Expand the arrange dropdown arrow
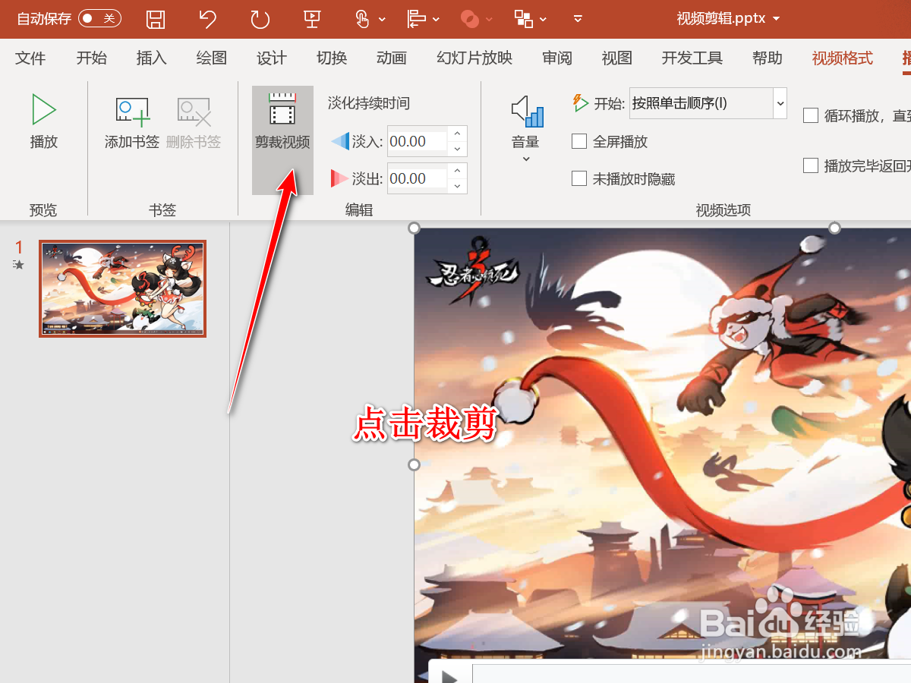The height and width of the screenshot is (683, 911). 544,20
